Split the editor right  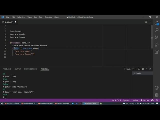click(x=146, y=22)
